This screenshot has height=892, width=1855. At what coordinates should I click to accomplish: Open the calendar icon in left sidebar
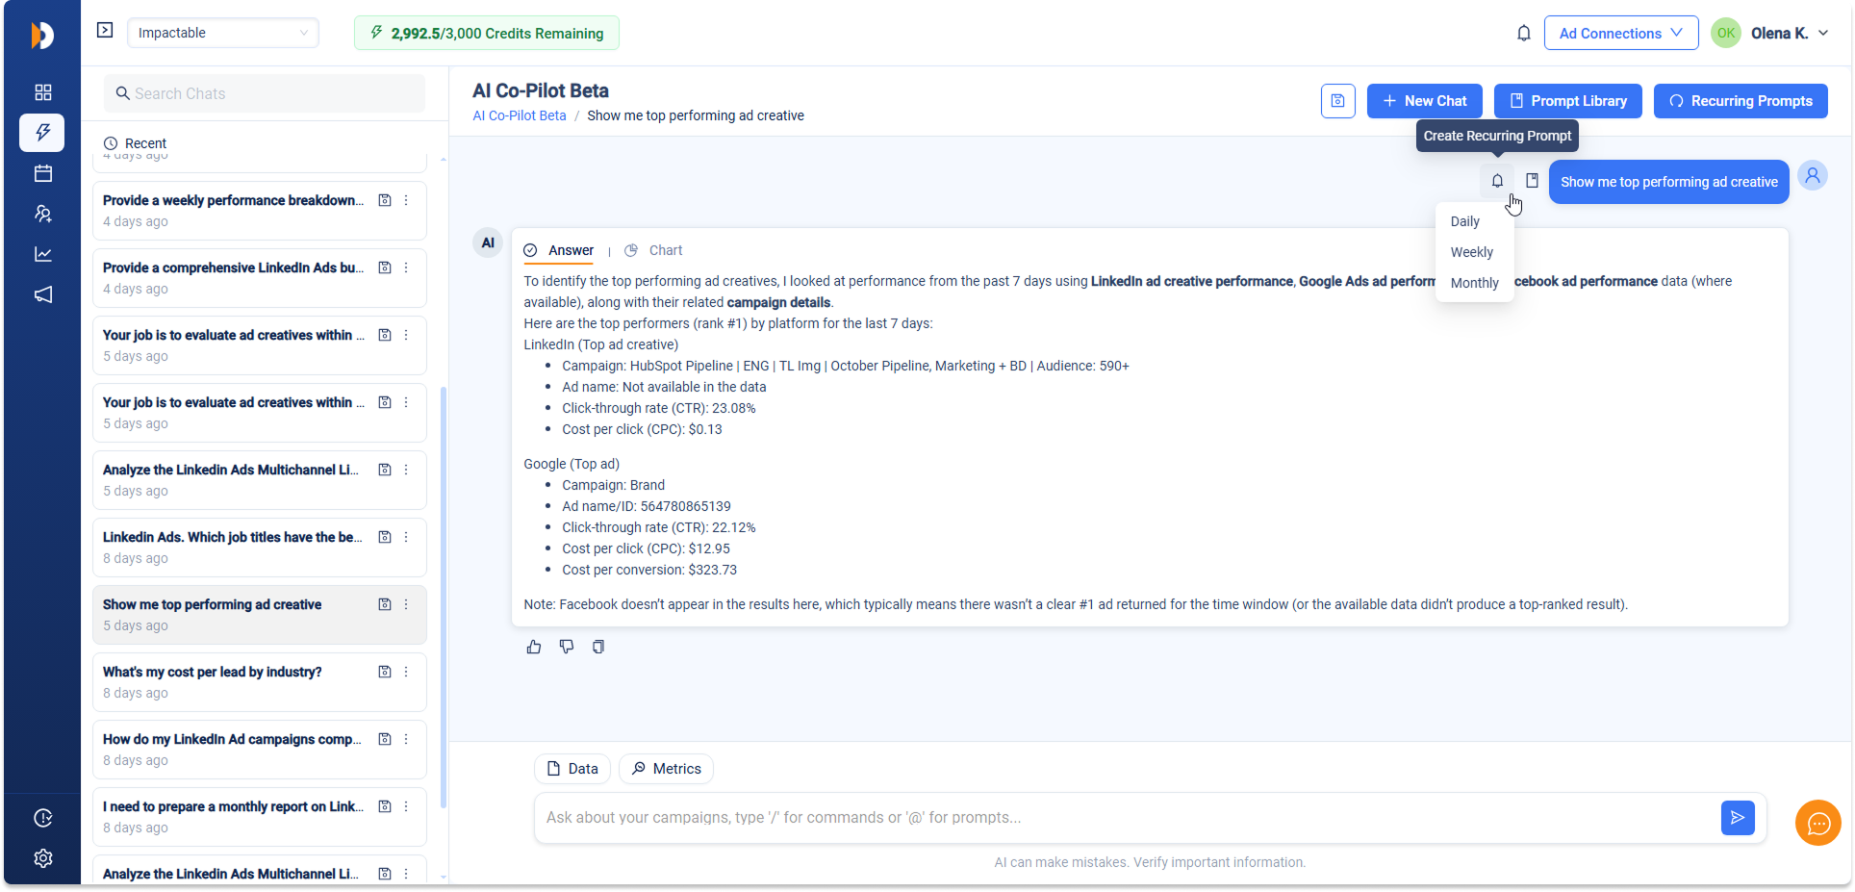(43, 173)
